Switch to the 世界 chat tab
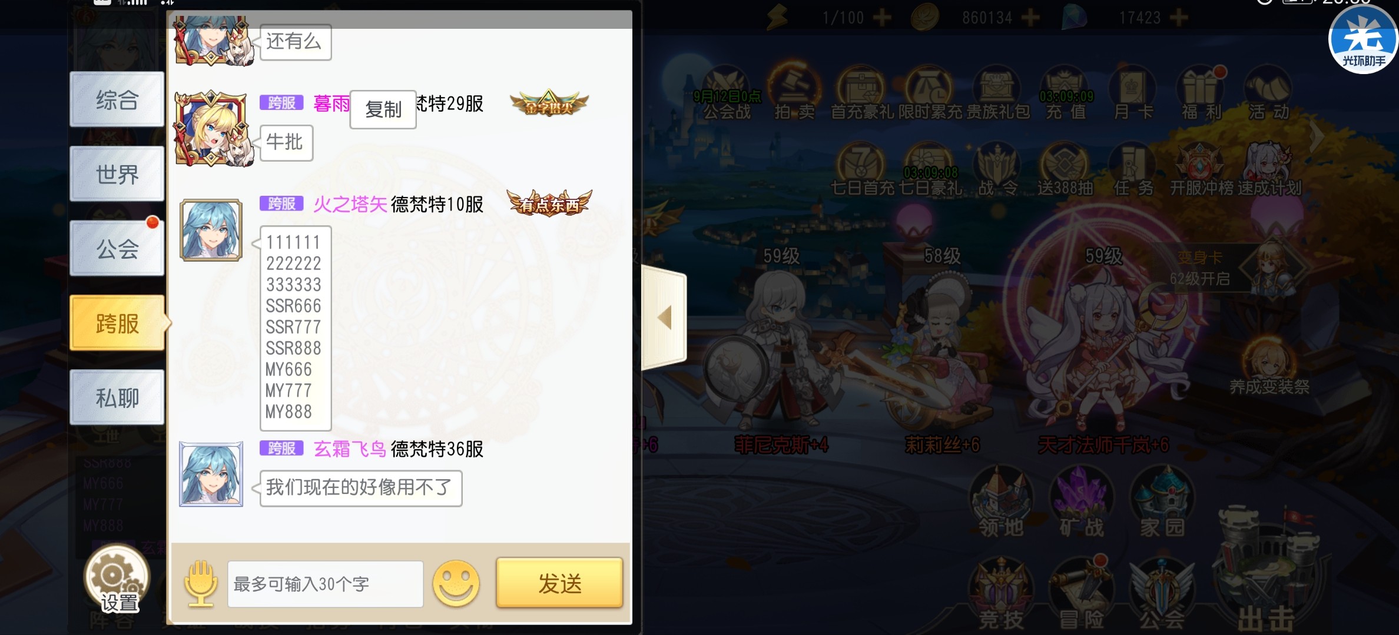The image size is (1399, 635). (x=117, y=174)
